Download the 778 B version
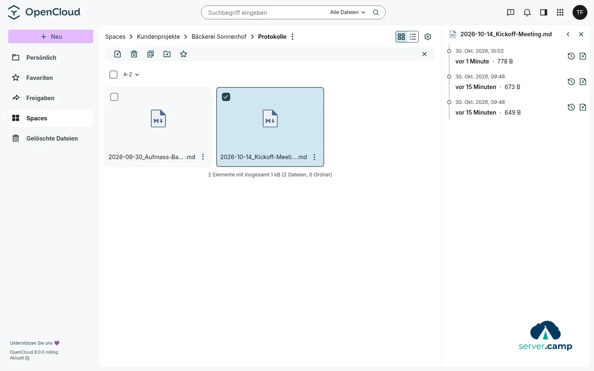This screenshot has height=371, width=594. point(583,56)
